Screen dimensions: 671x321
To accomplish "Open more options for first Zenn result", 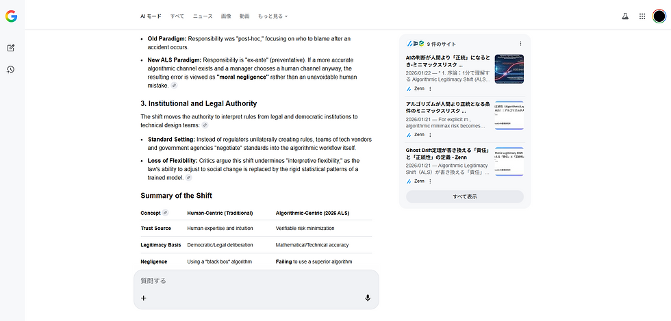I will [430, 88].
